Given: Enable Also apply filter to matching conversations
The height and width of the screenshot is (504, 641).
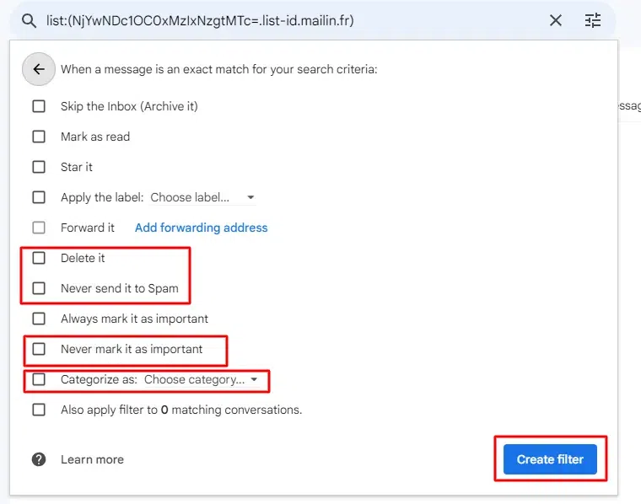Looking at the screenshot, I should pyautogui.click(x=39, y=410).
